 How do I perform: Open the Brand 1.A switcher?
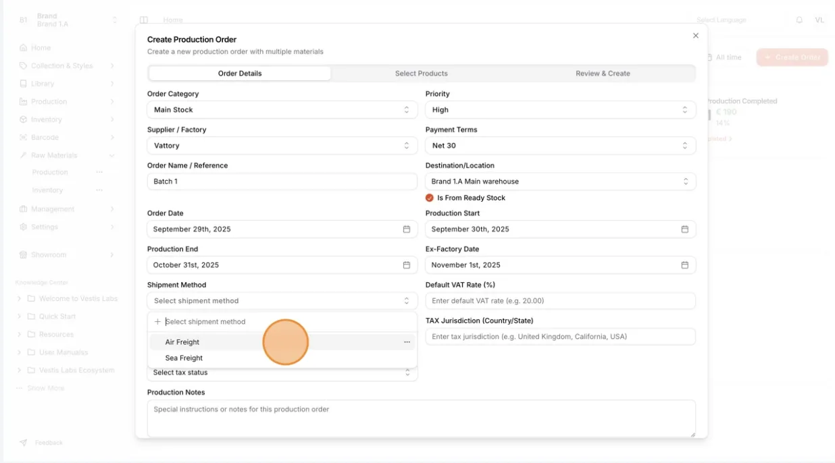tap(68, 20)
